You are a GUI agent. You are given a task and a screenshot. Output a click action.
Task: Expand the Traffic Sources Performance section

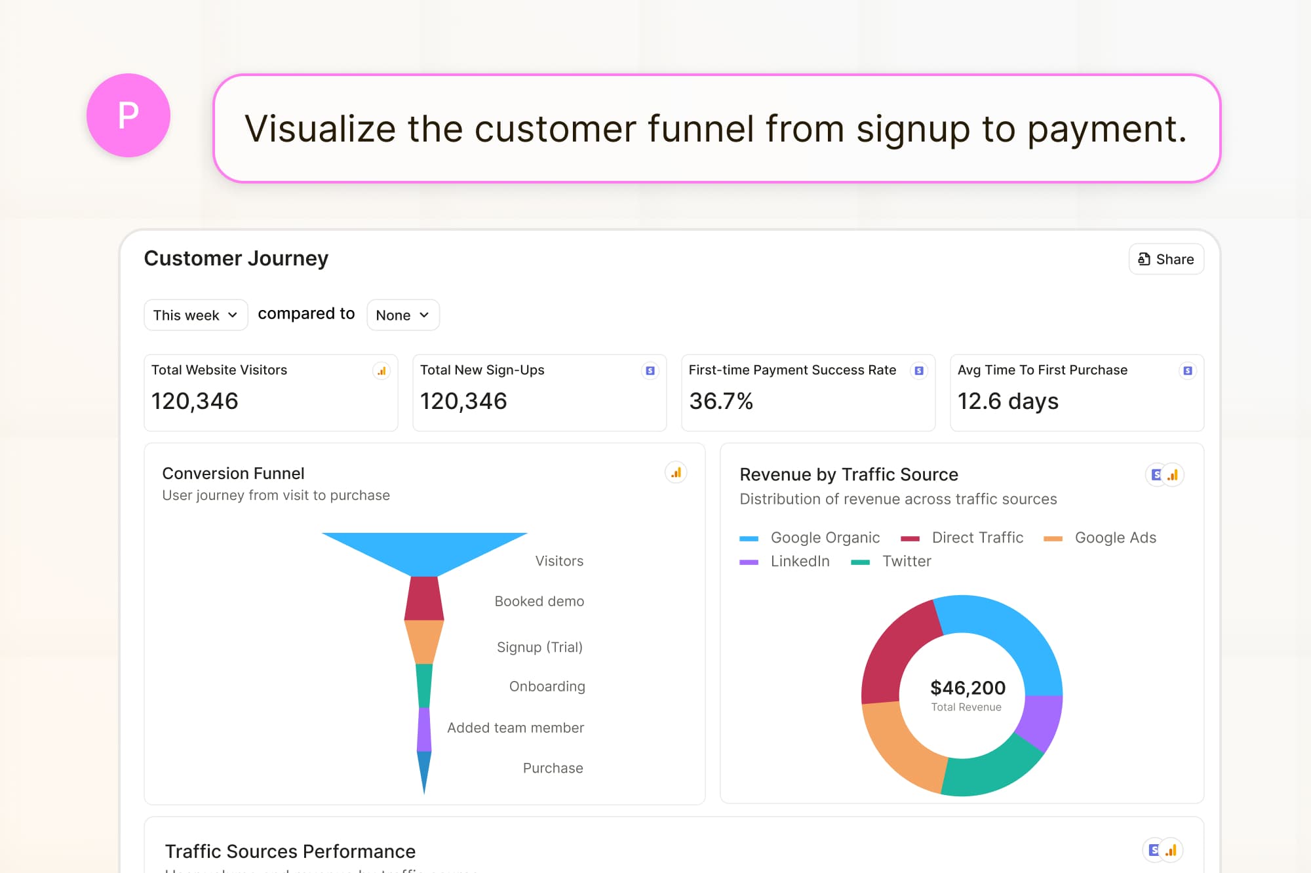(x=290, y=851)
